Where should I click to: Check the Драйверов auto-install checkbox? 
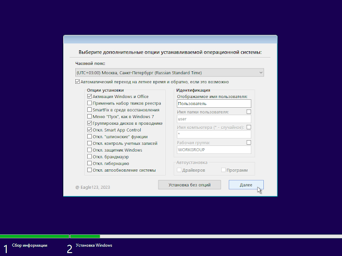(x=179, y=170)
